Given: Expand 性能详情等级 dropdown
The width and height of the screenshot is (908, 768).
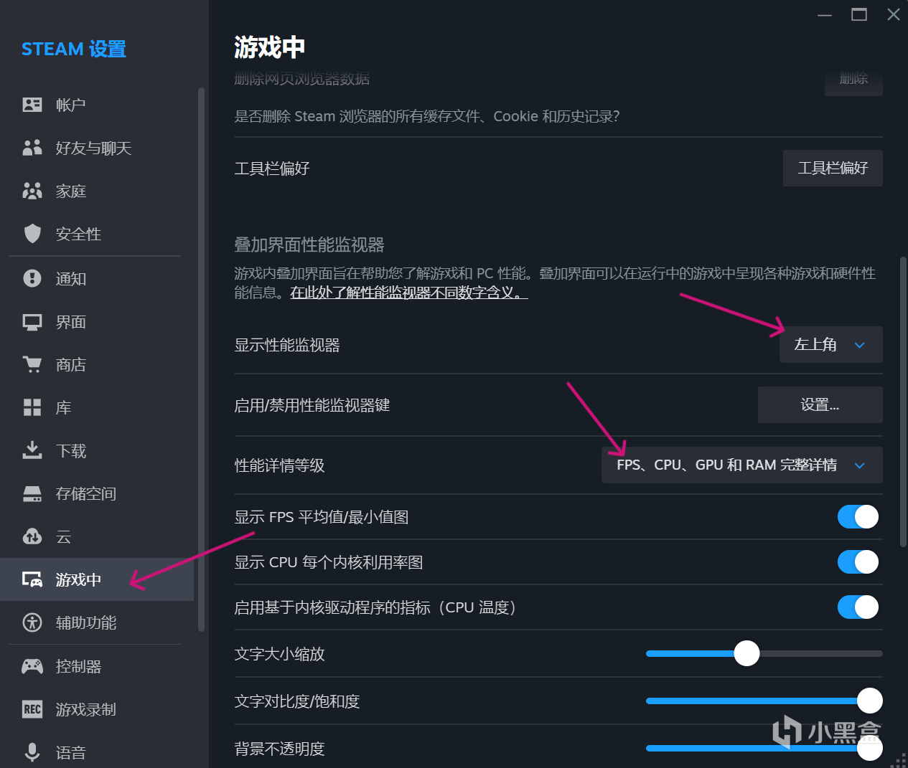Looking at the screenshot, I should pos(741,465).
